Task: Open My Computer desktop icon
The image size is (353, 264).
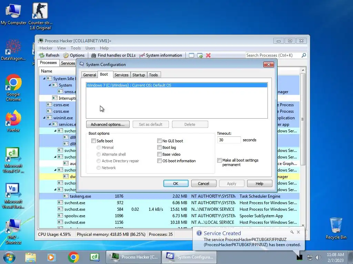Action: tap(13, 14)
